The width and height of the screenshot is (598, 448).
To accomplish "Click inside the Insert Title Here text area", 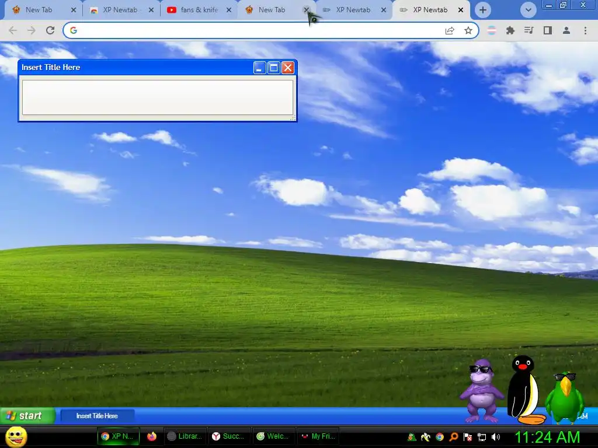I will (158, 97).
